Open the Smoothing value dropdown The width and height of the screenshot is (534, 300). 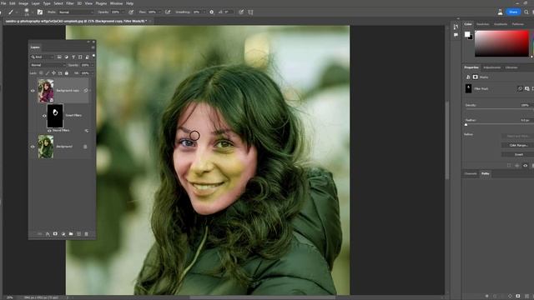click(204, 12)
